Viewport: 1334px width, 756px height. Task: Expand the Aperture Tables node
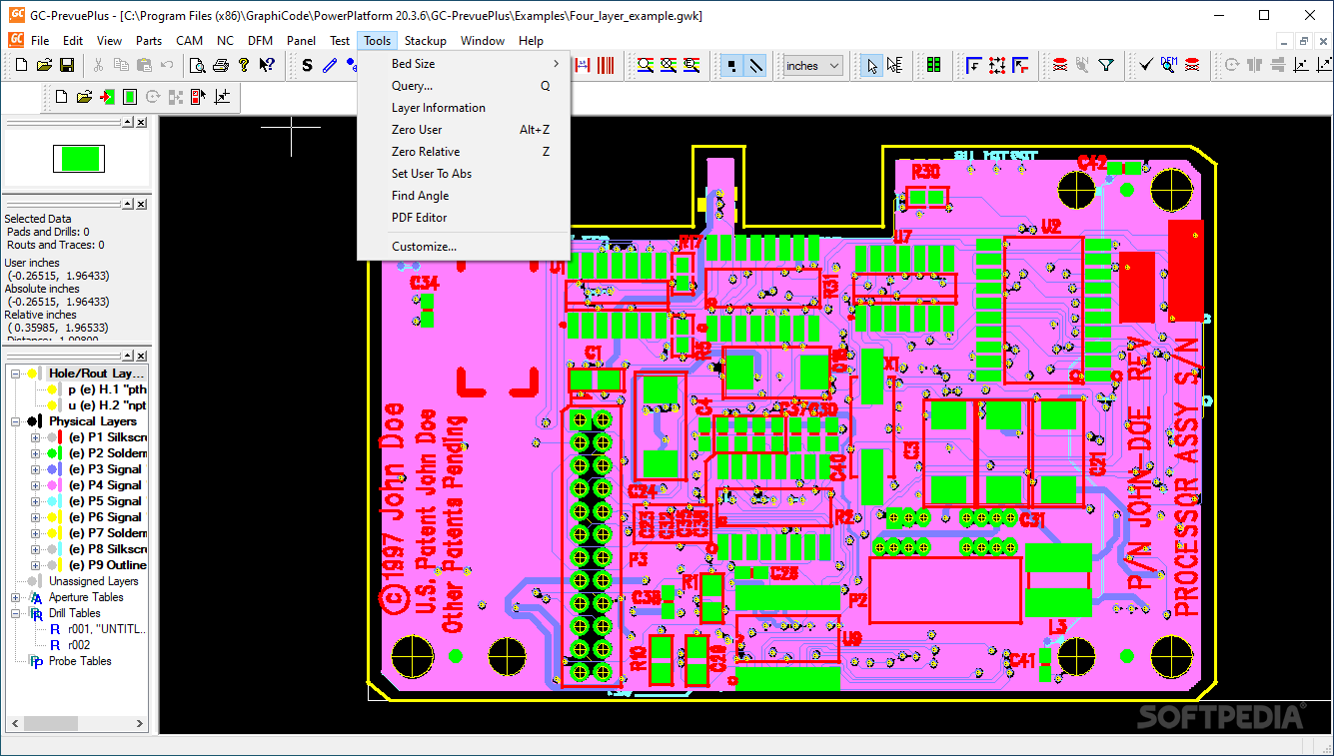click(x=15, y=597)
